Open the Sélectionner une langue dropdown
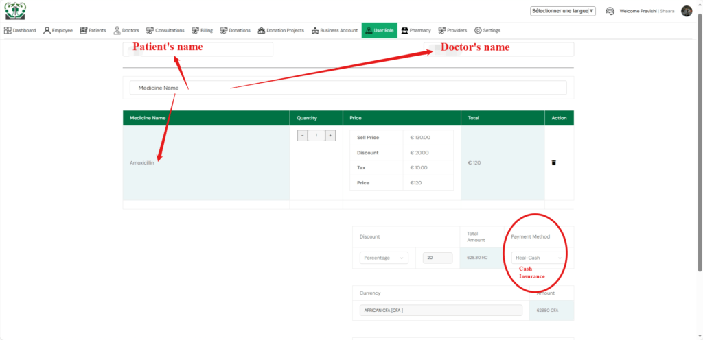 (x=562, y=11)
